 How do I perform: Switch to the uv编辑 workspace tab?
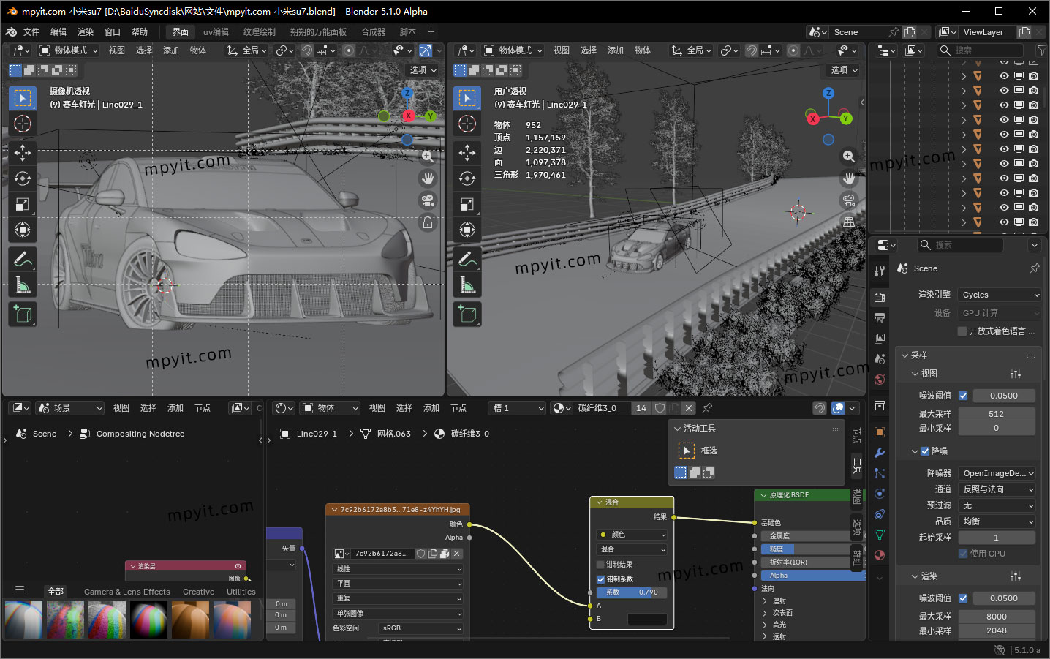point(216,32)
